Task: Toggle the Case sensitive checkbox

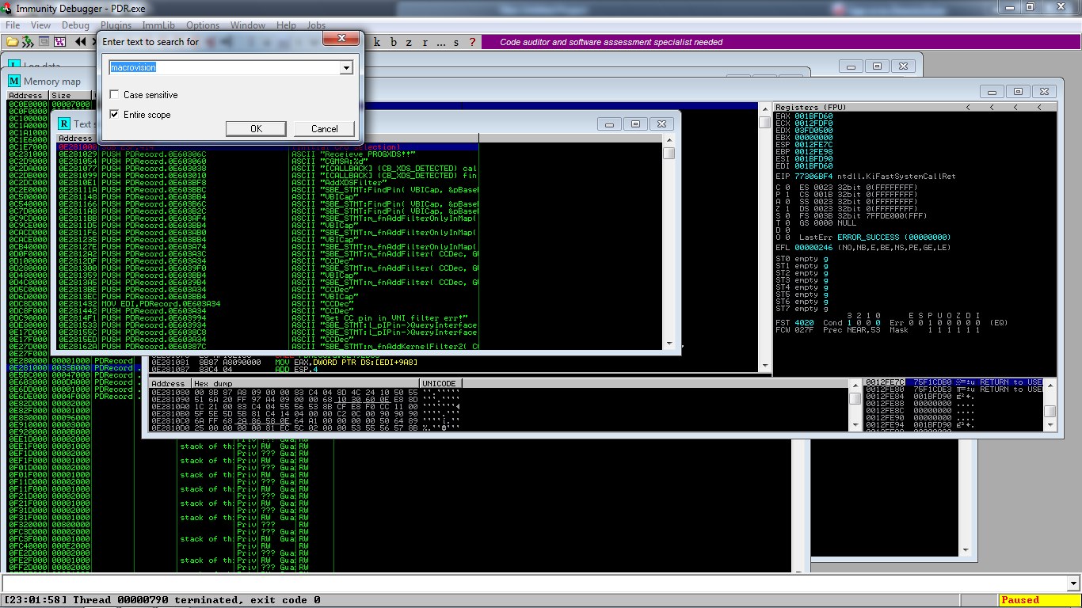Action: point(115,95)
